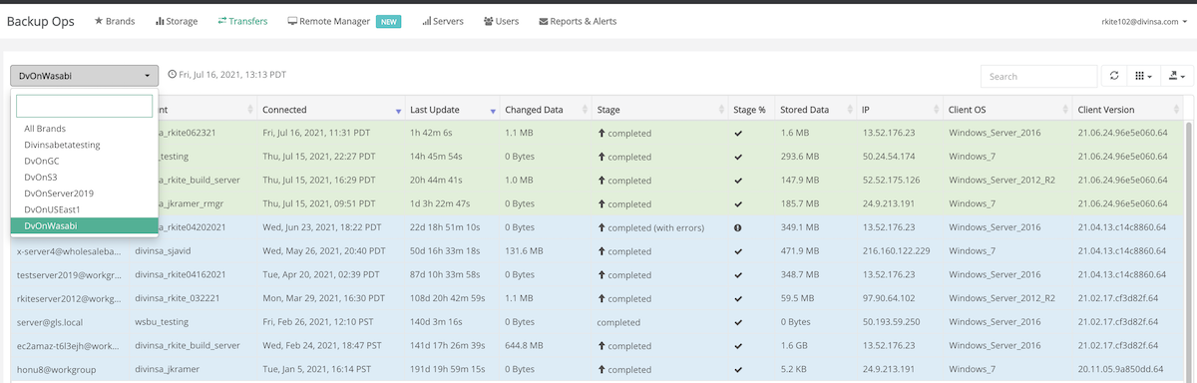
Task: Collapse the DvOnWasabi brand dropdown
Action: click(84, 76)
